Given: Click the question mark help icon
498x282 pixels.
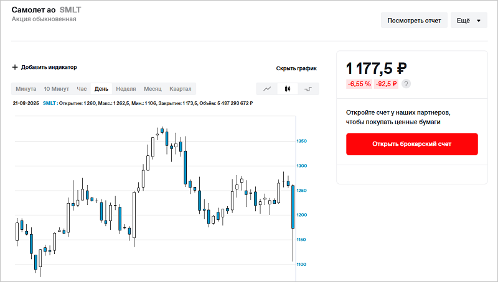Looking at the screenshot, I should (407, 84).
